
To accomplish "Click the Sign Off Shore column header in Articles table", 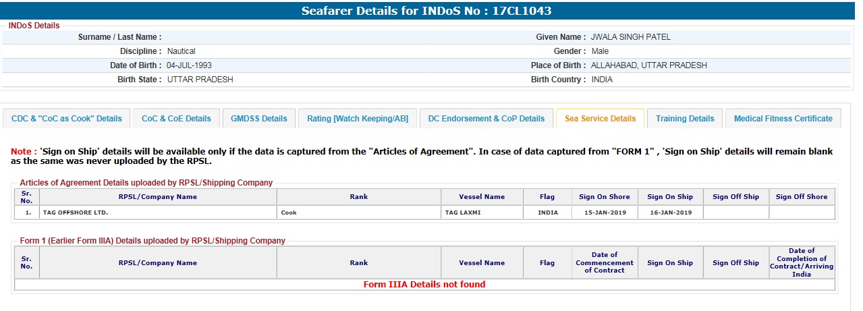I will pos(802,197).
